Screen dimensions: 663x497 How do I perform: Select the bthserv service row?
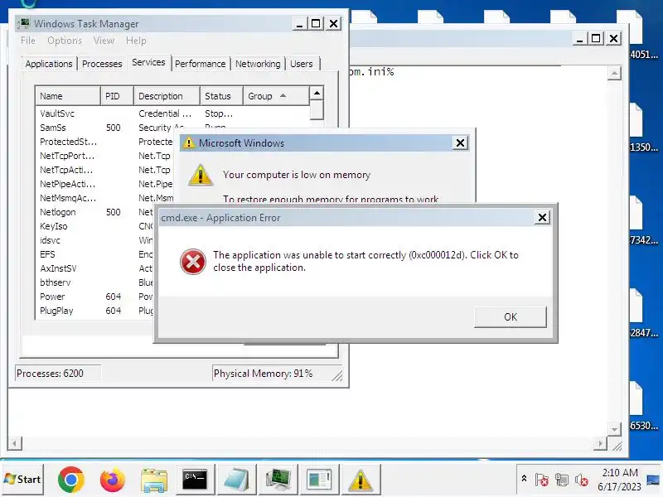pos(94,282)
